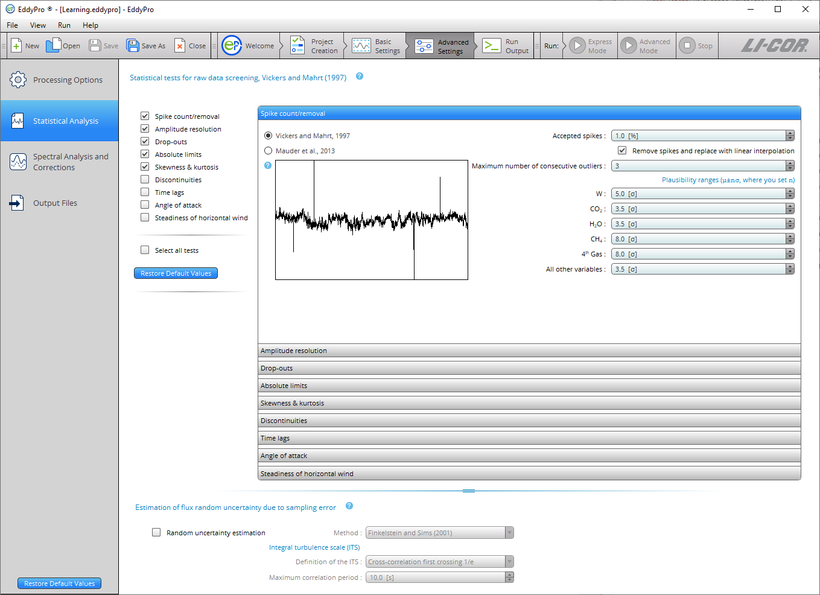Open the View menu
Image resolution: width=820 pixels, height=595 pixels.
[38, 25]
